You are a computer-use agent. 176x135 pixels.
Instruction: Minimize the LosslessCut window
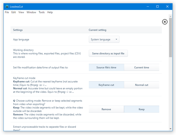coord(148,6)
